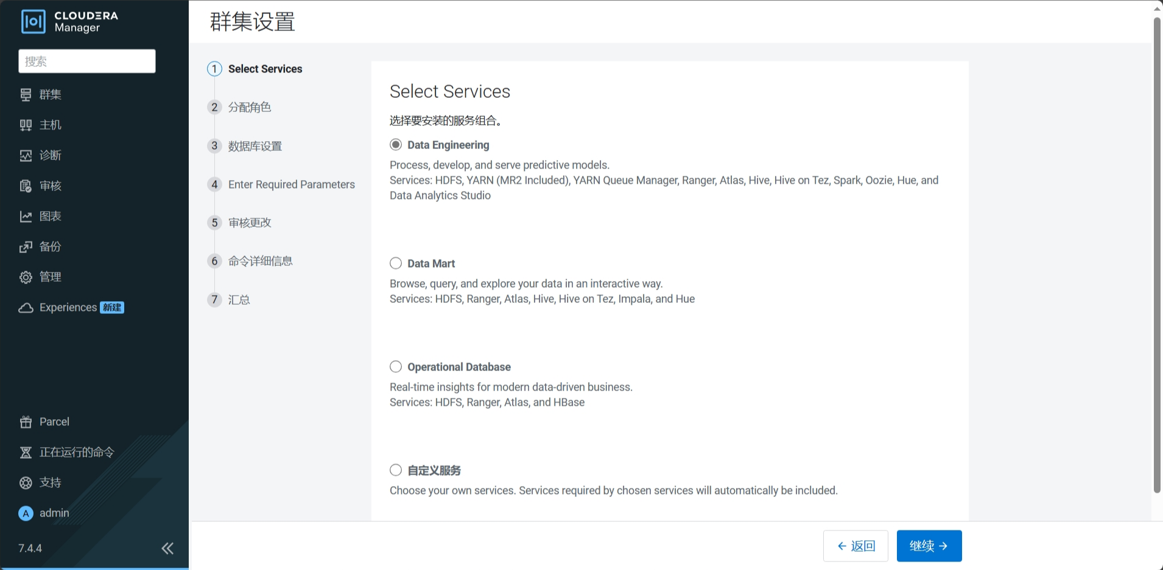This screenshot has width=1163, height=570.
Task: Open the 图表 charts sidebar icon
Action: [26, 216]
